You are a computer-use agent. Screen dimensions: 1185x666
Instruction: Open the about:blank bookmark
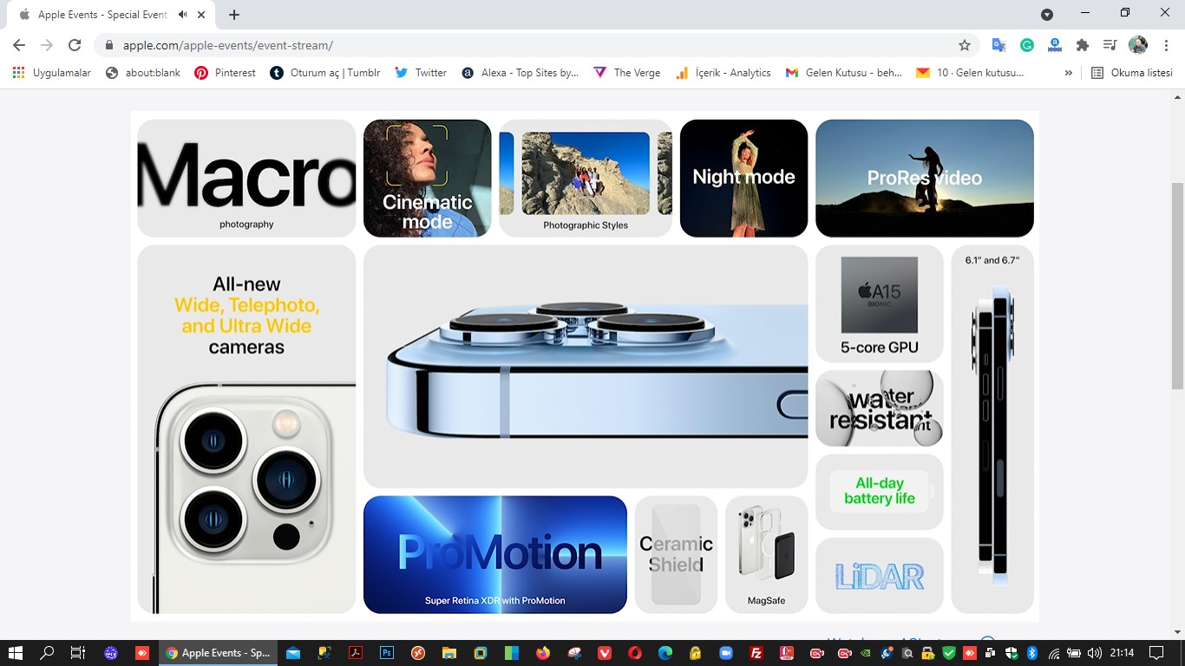[143, 73]
